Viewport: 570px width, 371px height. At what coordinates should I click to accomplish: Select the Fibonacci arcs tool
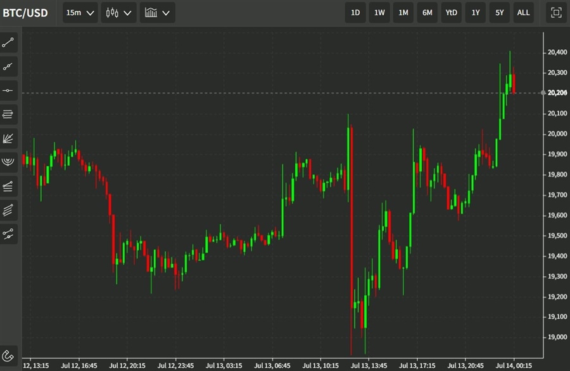click(x=9, y=162)
